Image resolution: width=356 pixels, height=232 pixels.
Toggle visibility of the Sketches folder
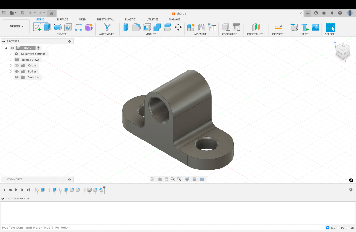coord(16,77)
